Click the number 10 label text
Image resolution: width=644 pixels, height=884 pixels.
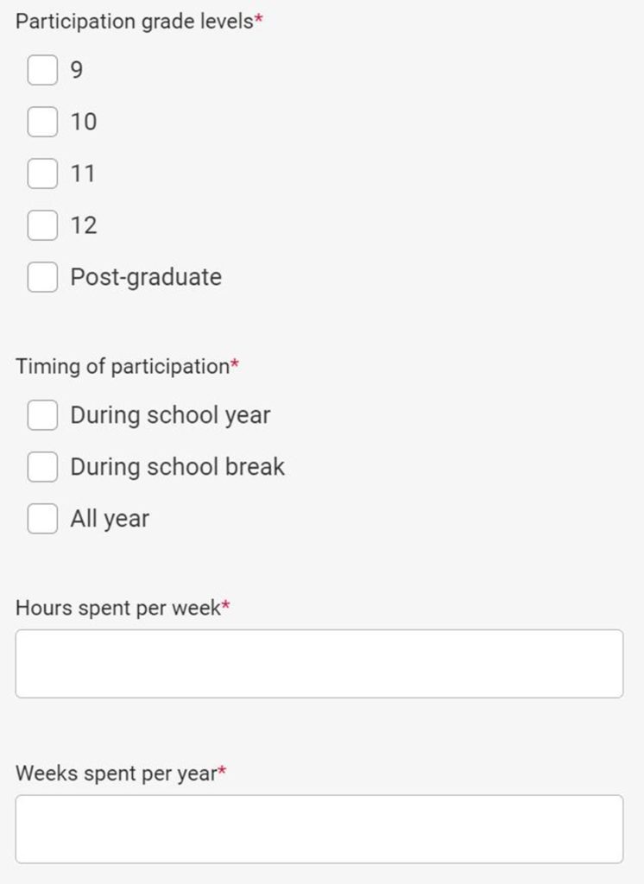pyautogui.click(x=84, y=122)
